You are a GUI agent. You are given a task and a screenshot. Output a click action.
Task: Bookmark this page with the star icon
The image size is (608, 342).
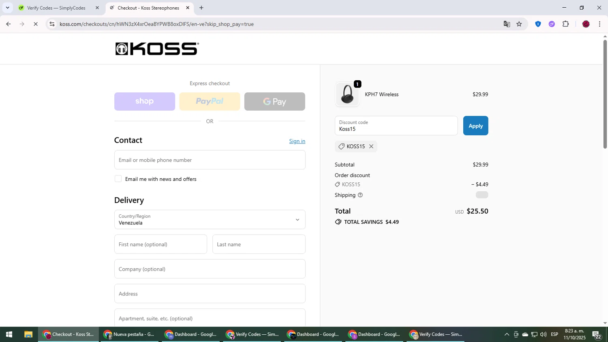click(519, 24)
